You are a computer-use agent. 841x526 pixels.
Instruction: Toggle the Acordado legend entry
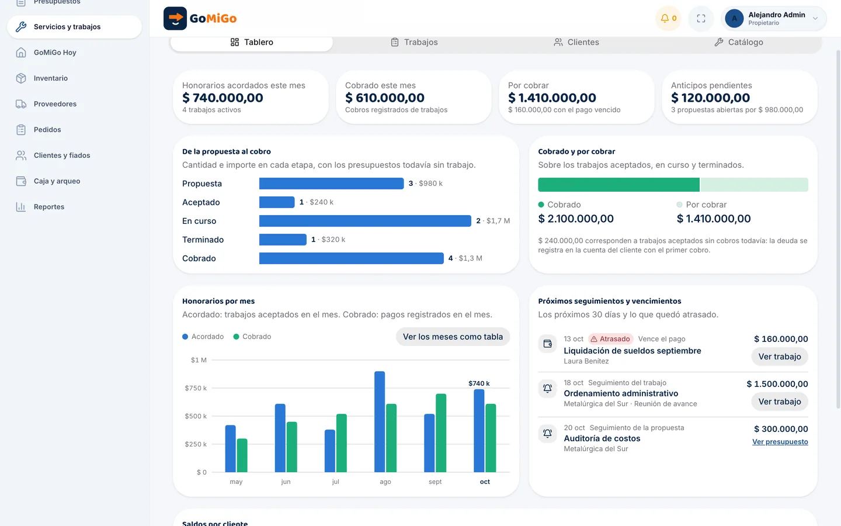[x=203, y=337]
